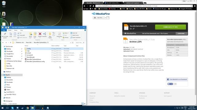Image resolution: width=197 pixels, height=110 pixels.
Task: Open the YouTube bookmark
Action: 112,9
